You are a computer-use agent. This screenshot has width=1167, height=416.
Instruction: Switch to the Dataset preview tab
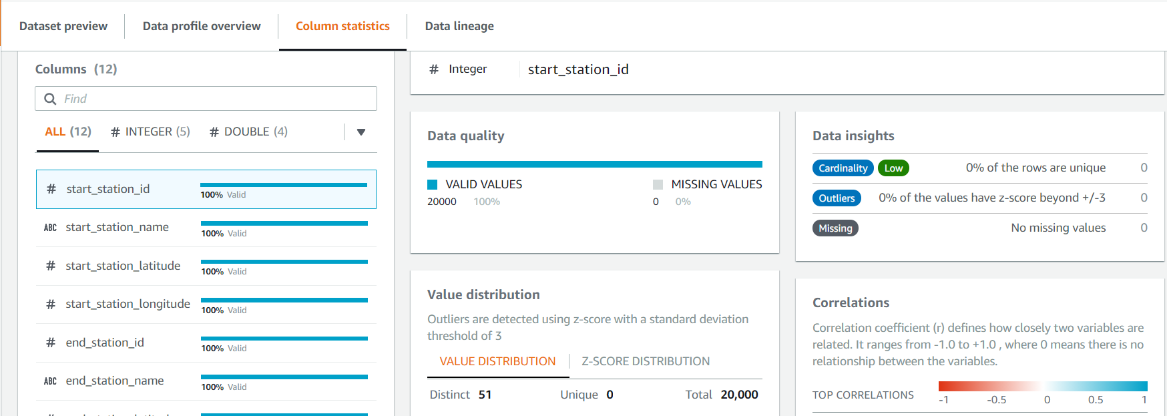pos(63,26)
